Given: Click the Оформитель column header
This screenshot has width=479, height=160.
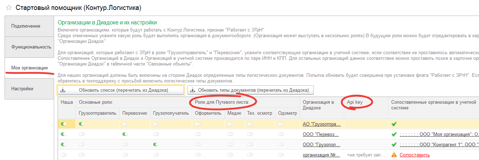Looking at the screenshot, I should pyautogui.click(x=208, y=113).
